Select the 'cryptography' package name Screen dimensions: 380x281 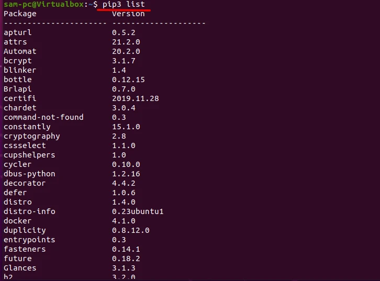32,137
